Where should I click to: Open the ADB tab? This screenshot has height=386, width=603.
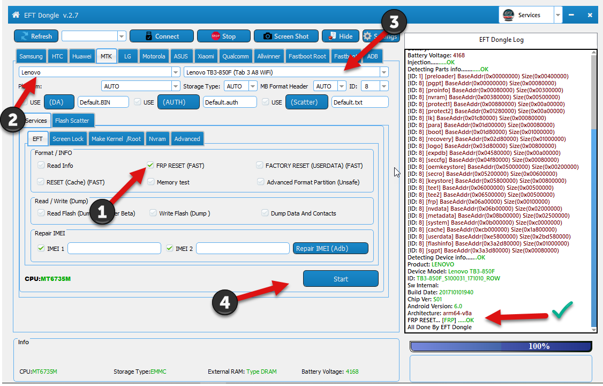click(372, 56)
